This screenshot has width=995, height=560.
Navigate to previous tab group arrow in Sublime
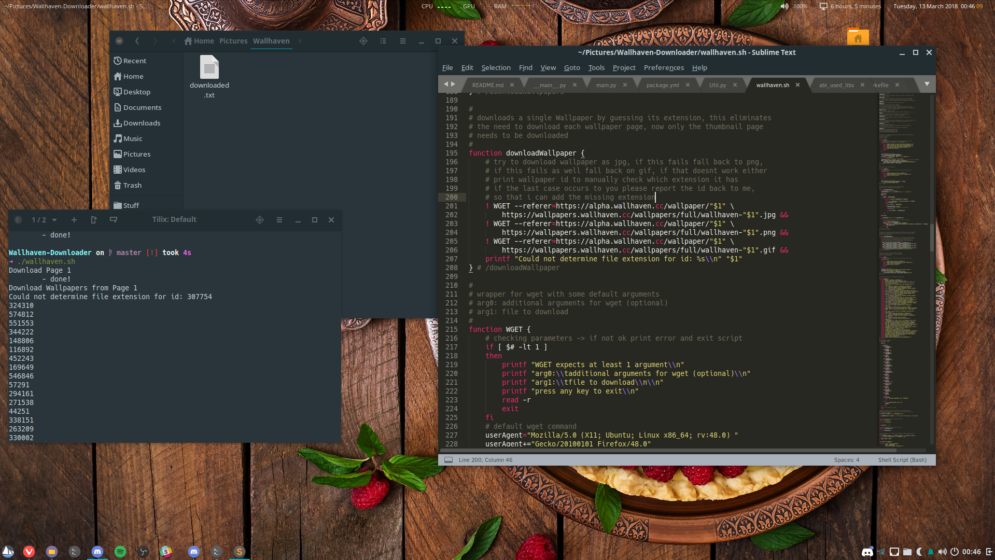tap(445, 84)
